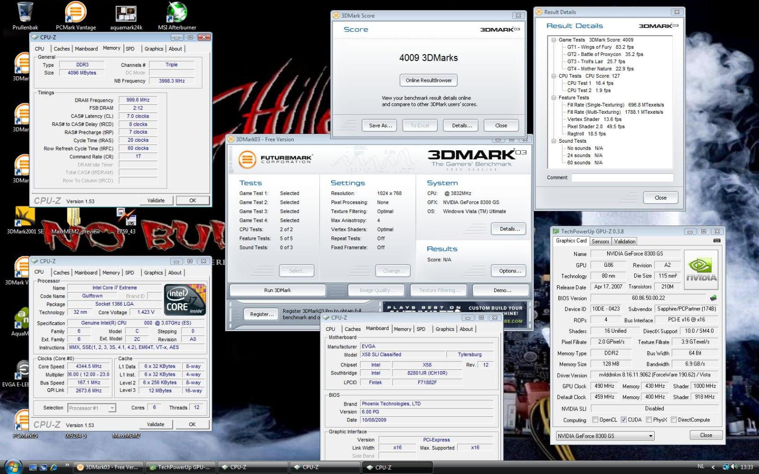
Task: Open SPD tab in CPU-Z memory window
Action: click(x=130, y=49)
